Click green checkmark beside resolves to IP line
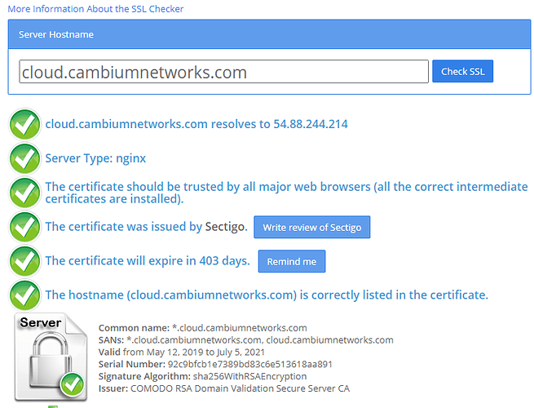 click(24, 124)
